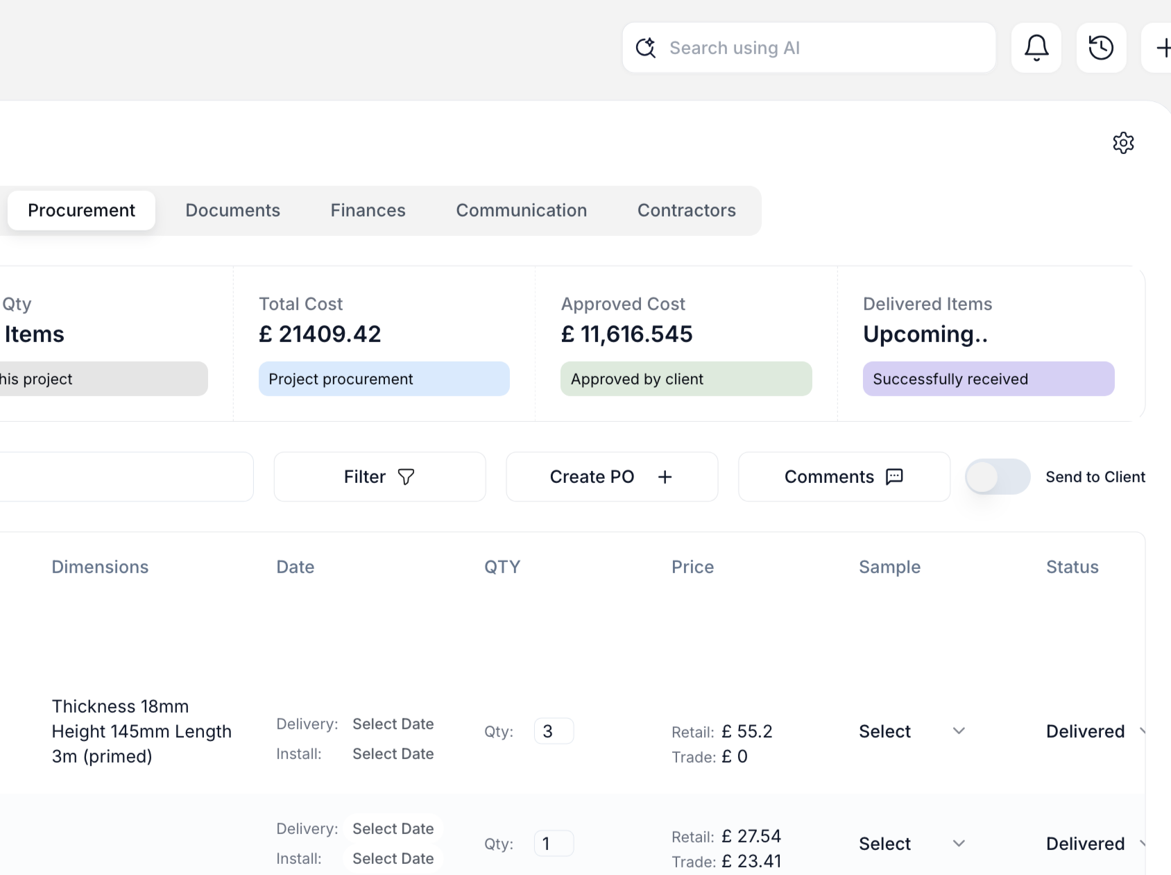Open Delivered status dropdown for £ 27.54 row
The height and width of the screenshot is (875, 1171).
point(1095,844)
